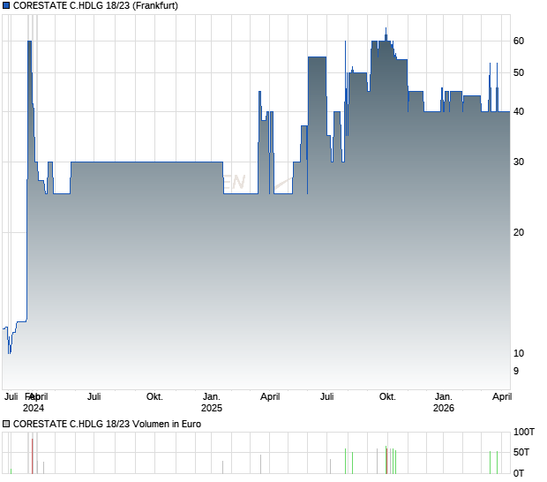Screen dimensions: 547x482
Task: Click the Juli label after 2024
Action: [94, 397]
